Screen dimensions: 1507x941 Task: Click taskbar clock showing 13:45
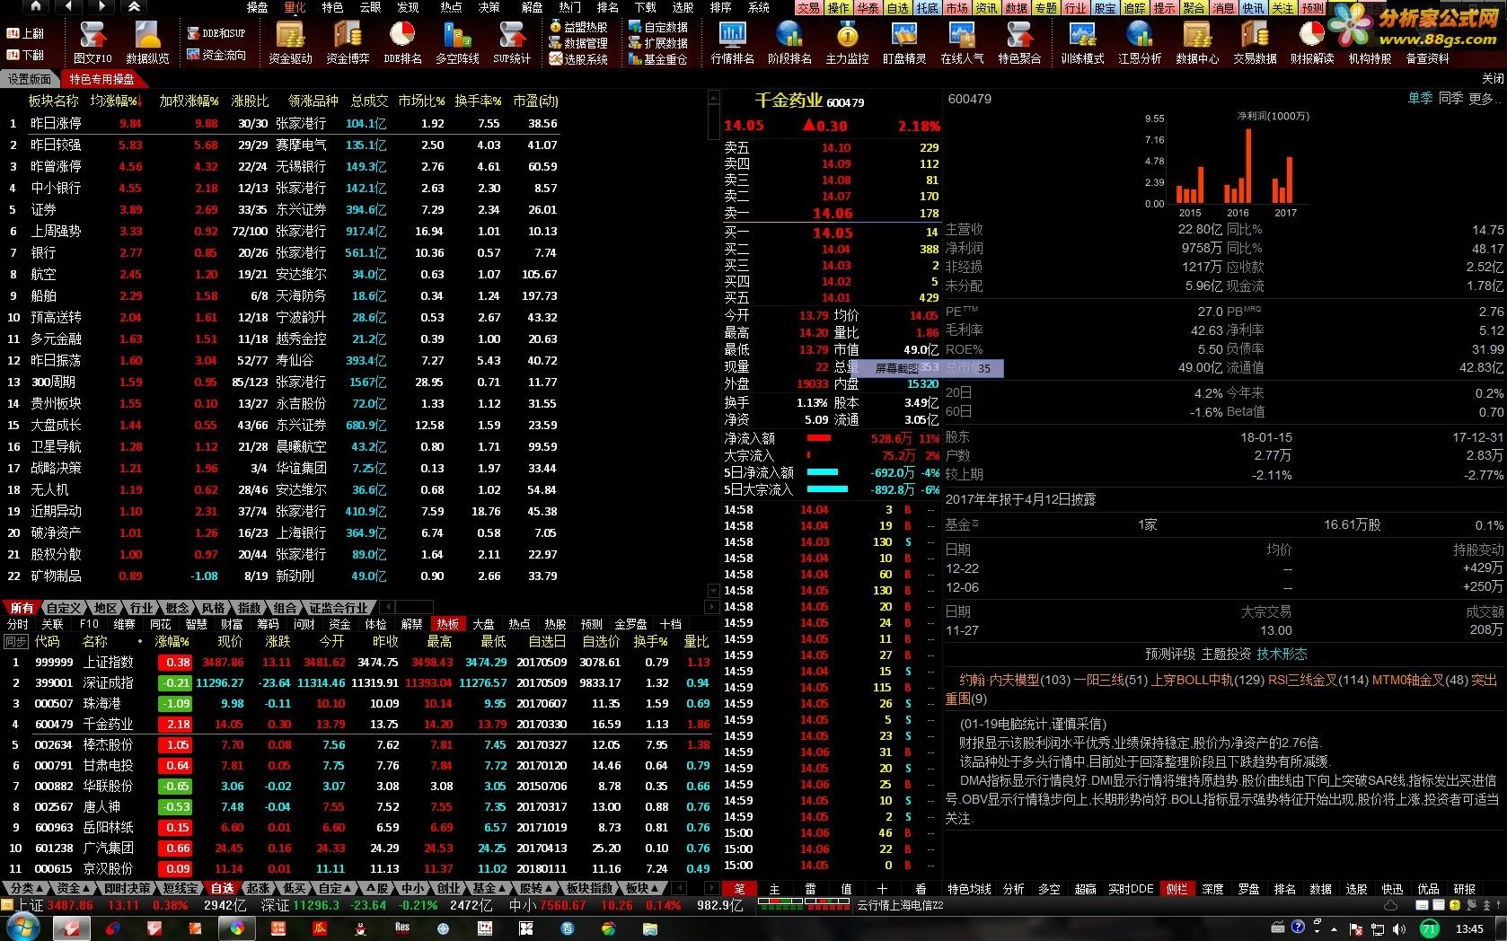pyautogui.click(x=1469, y=928)
